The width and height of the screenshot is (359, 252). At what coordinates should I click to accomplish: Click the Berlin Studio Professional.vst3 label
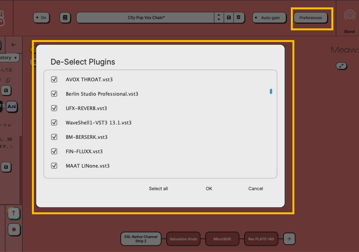click(102, 94)
